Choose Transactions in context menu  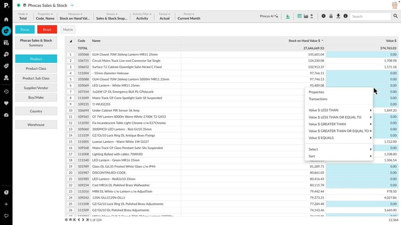pos(339,99)
